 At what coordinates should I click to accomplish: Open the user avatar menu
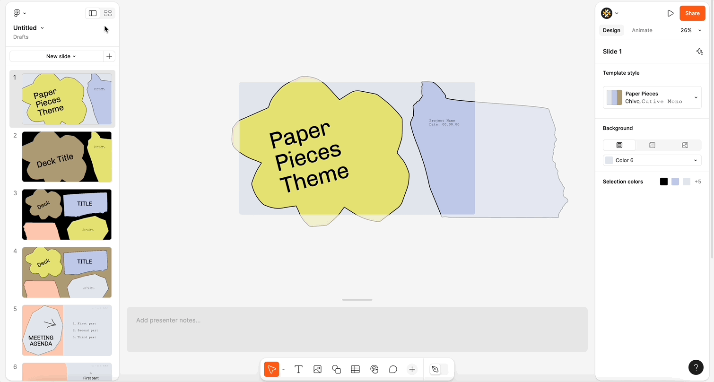tap(606, 13)
